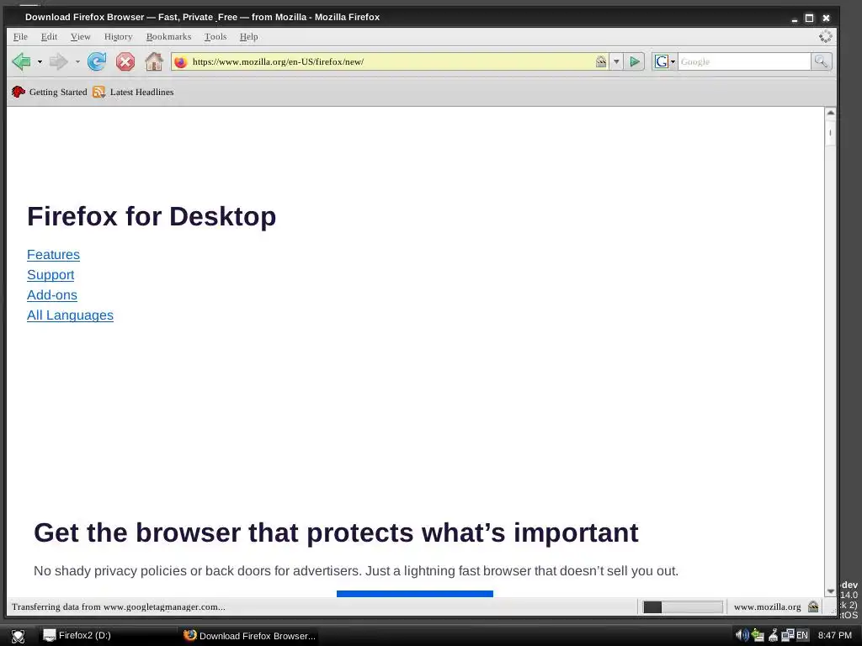Run search with the magnifier button
The height and width of the screenshot is (646, 862).
click(821, 61)
